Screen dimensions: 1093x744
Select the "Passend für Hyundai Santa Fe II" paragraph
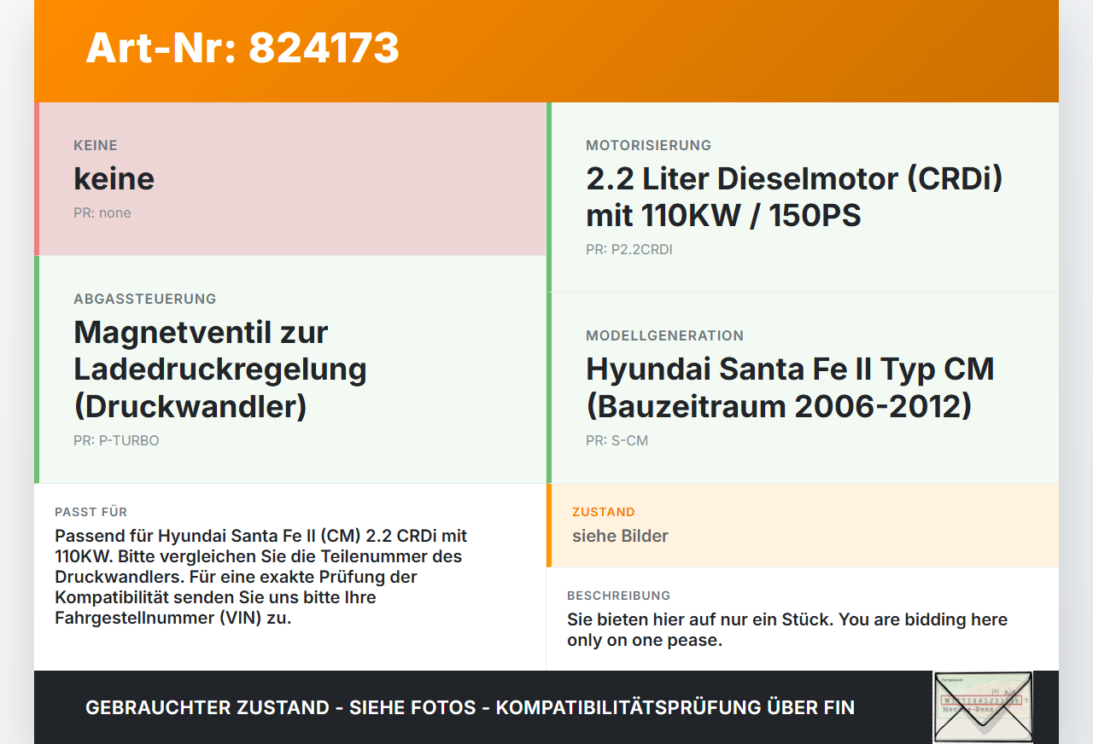(261, 577)
